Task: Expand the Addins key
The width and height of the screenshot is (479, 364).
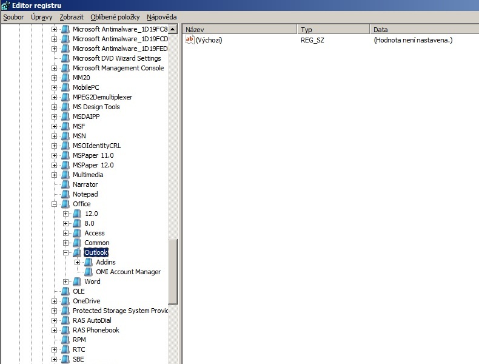Action: 77,263
